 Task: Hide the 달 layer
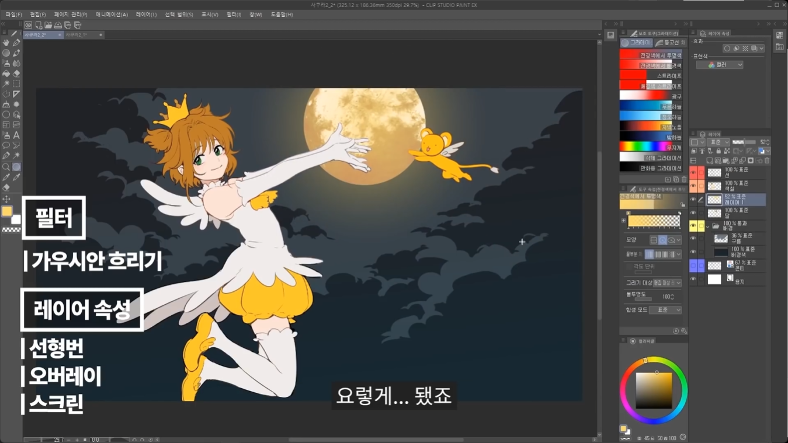tap(693, 213)
